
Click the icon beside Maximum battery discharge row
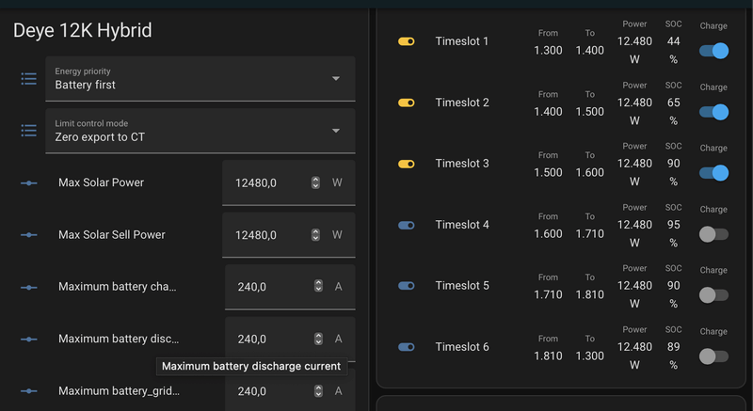click(29, 340)
